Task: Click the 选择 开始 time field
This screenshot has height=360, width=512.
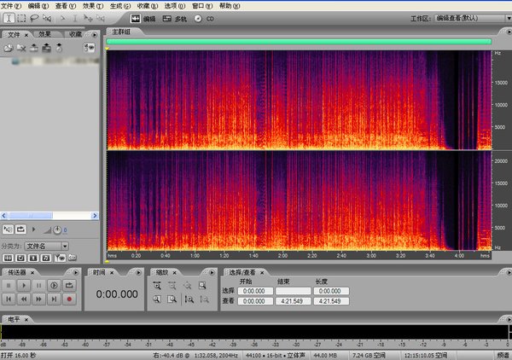Action: [255, 291]
